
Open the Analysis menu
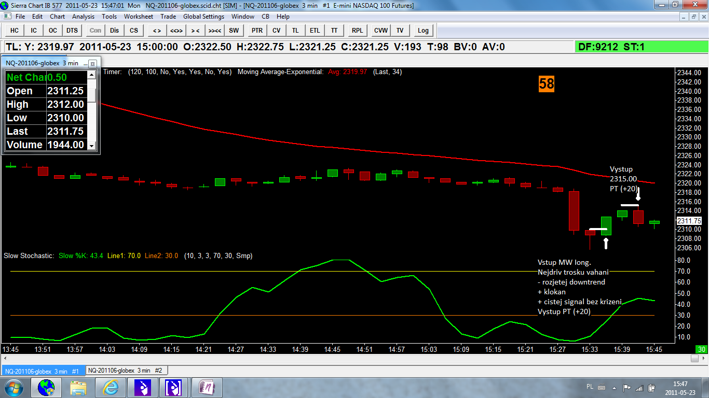pyautogui.click(x=83, y=17)
